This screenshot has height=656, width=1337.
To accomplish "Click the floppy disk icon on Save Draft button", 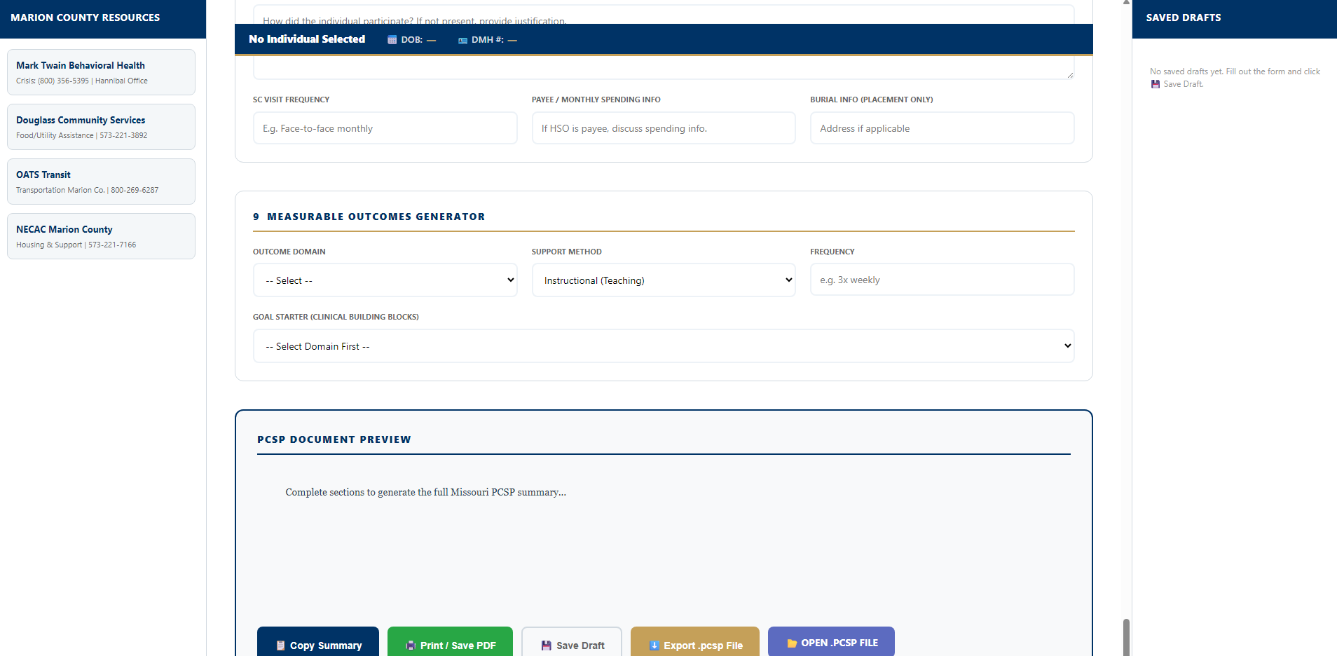I will point(545,645).
